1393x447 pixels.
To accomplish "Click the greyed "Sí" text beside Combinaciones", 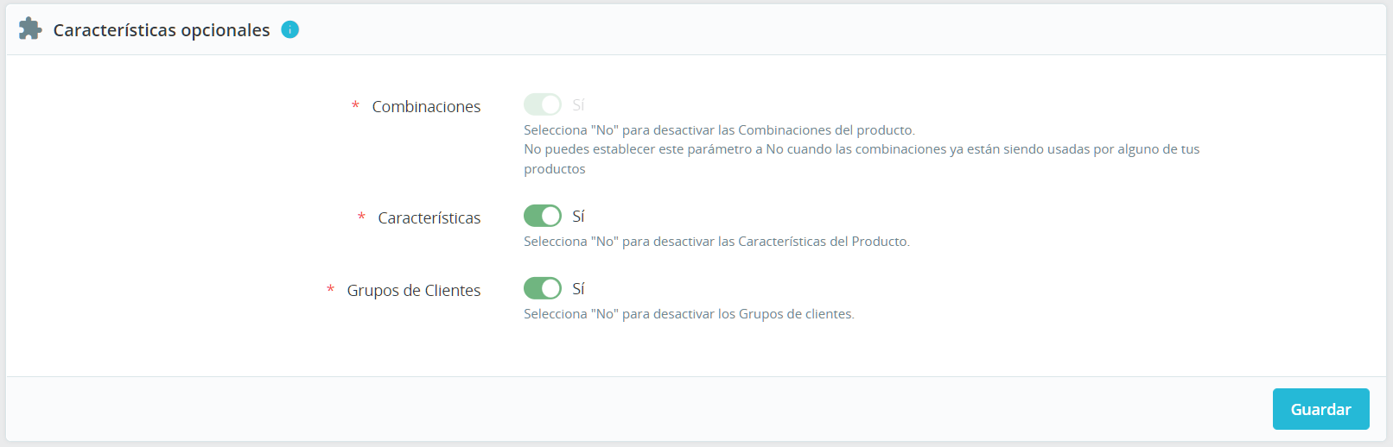I will pos(578,104).
